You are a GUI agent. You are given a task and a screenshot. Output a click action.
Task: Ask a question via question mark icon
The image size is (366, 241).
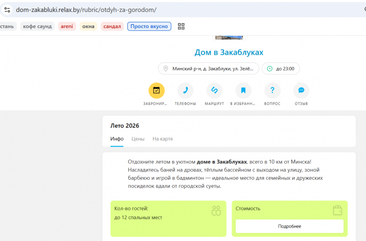point(272,90)
